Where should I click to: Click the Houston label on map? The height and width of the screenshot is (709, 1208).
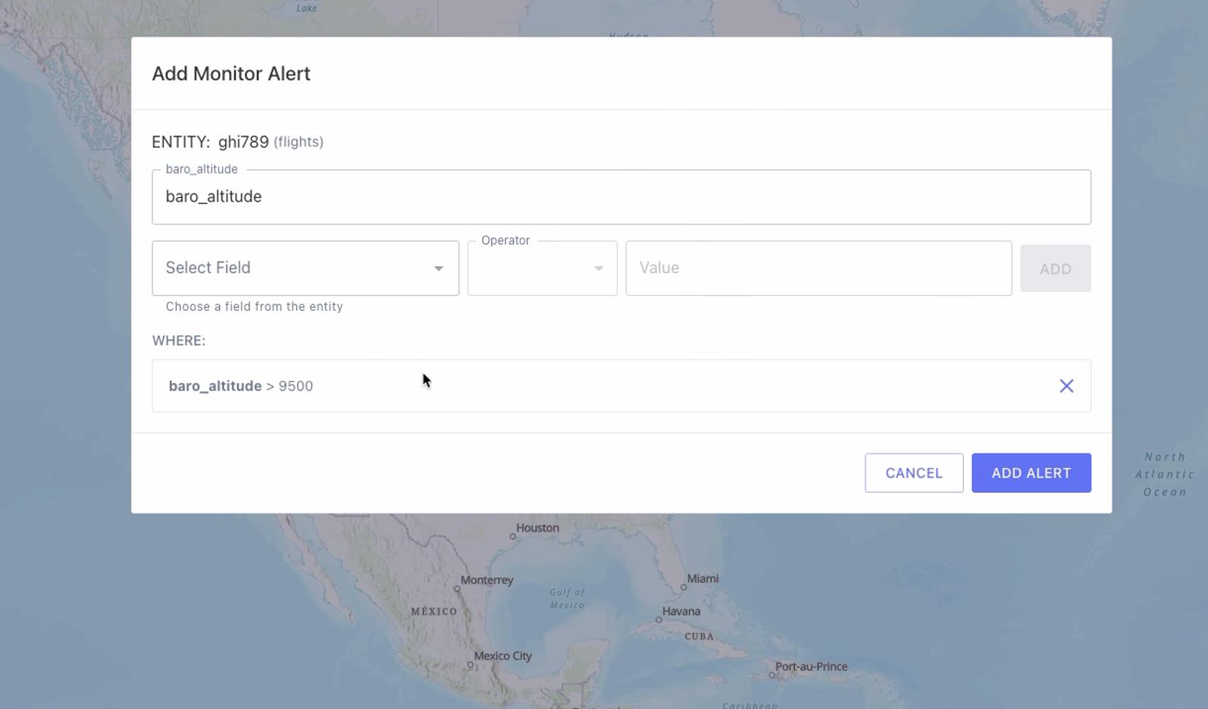pyautogui.click(x=537, y=528)
